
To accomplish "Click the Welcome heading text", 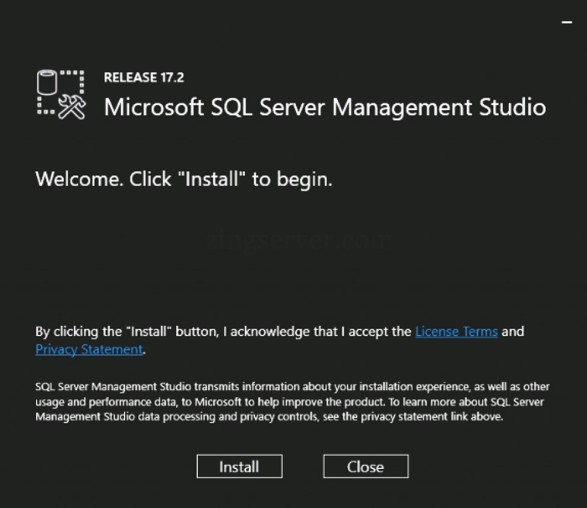I will (185, 179).
